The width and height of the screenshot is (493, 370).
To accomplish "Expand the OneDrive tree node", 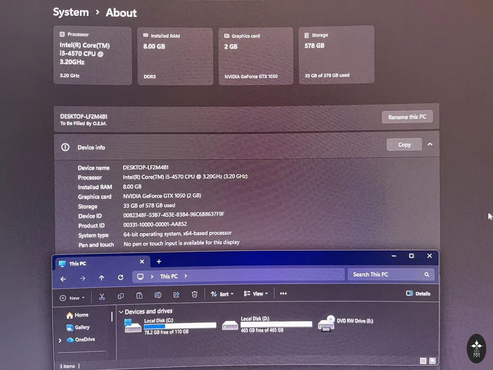I will pos(60,340).
